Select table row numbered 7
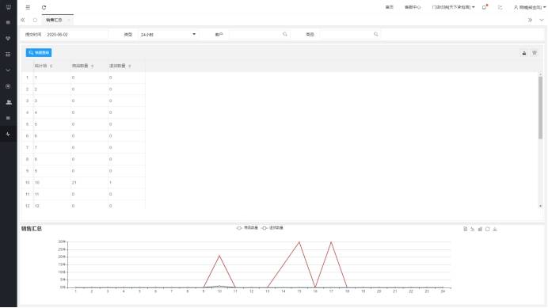This screenshot has width=548, height=308. [84, 147]
